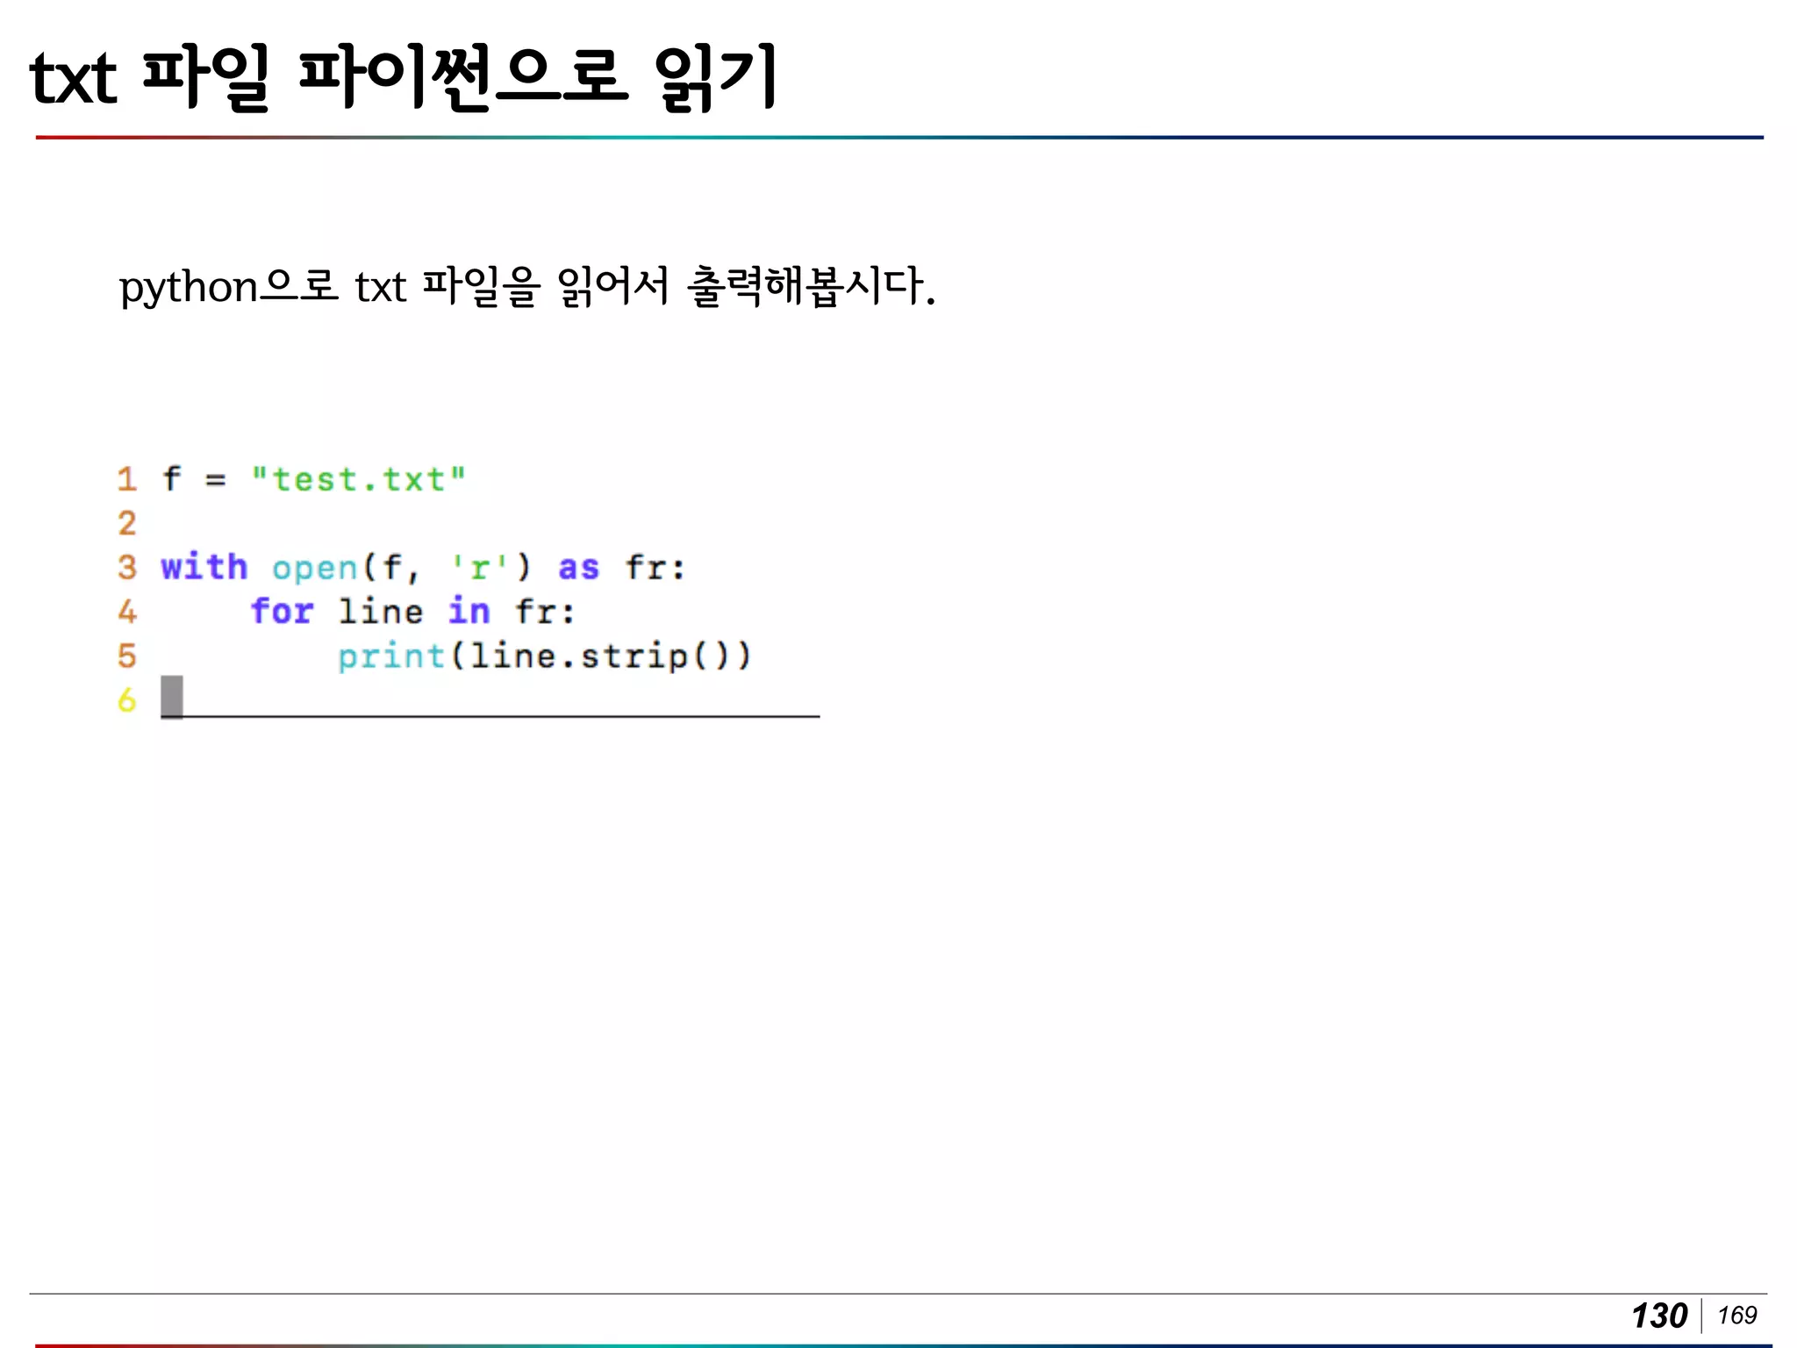This screenshot has width=1797, height=1348.
Task: Click the slide title 'txt 파일 파이썬으로 읽기'
Action: coord(404,77)
